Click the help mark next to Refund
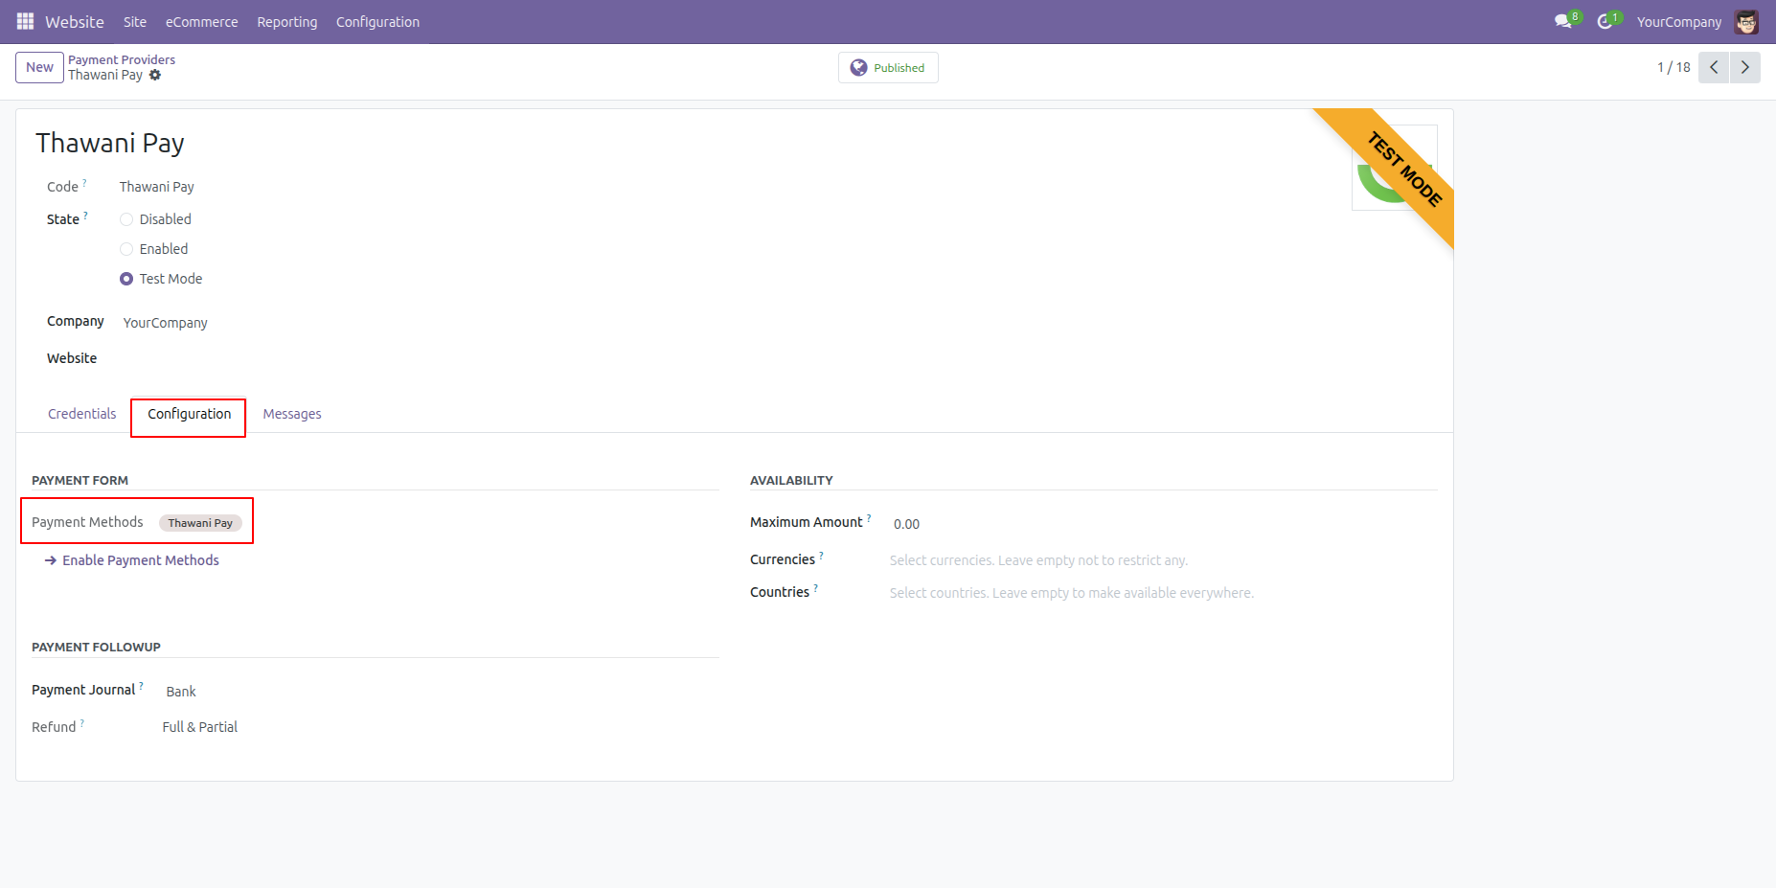 click(81, 723)
